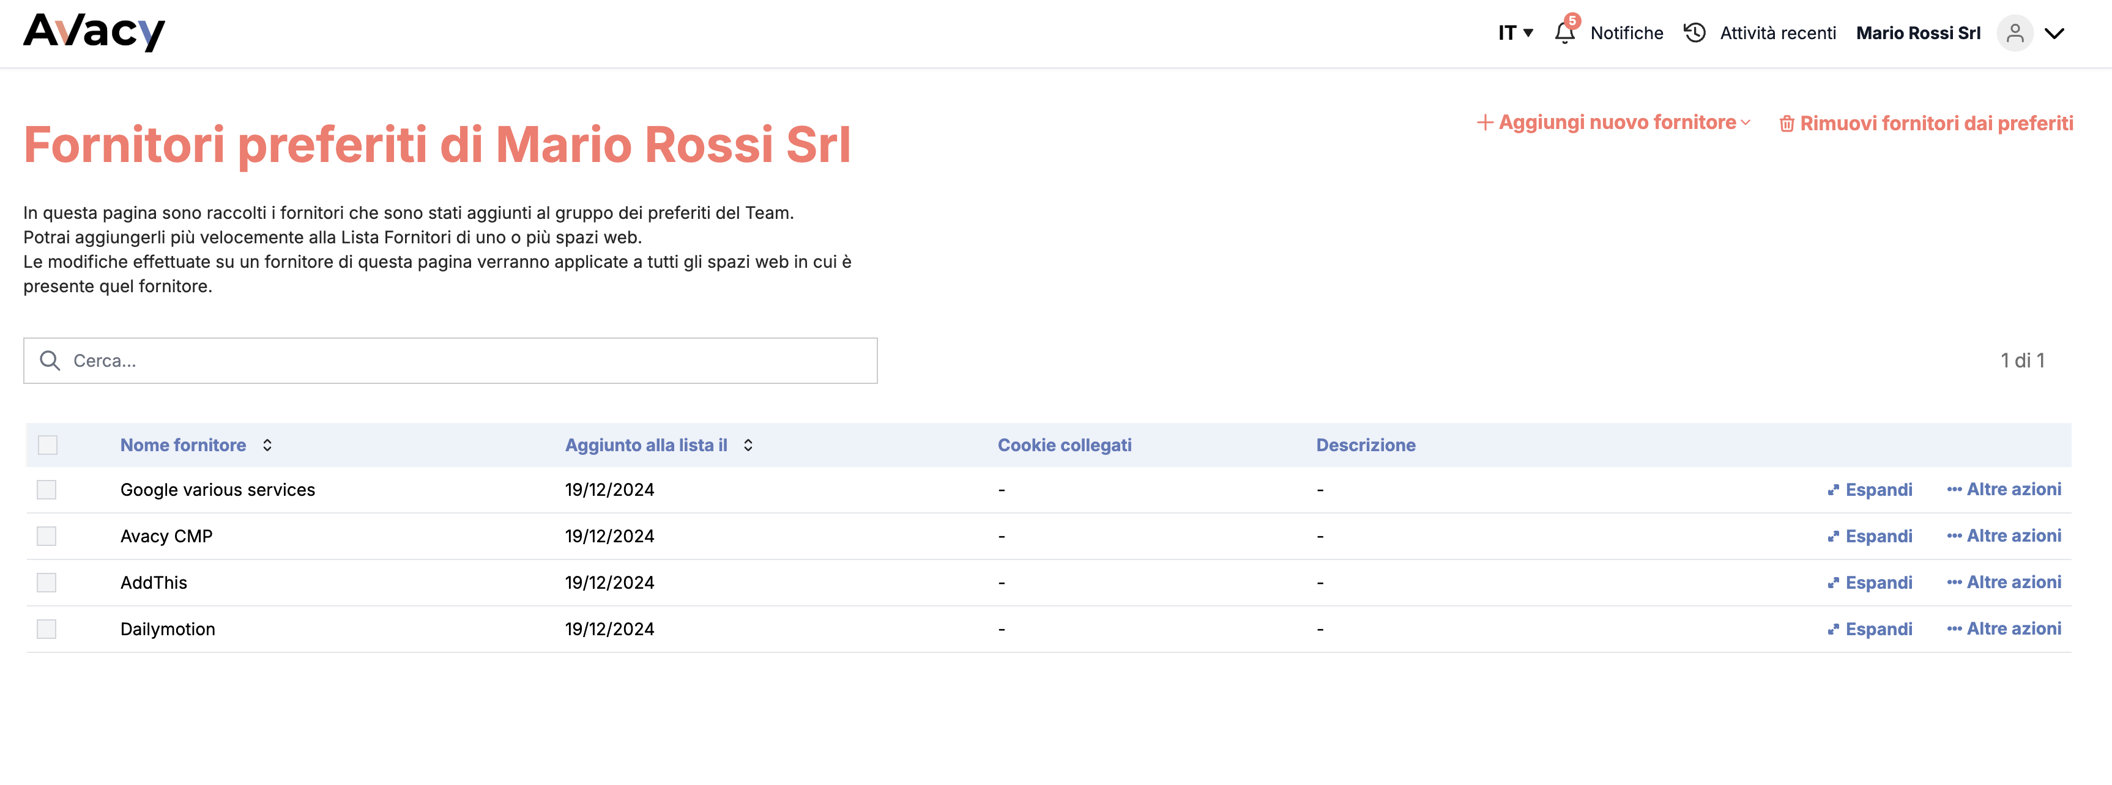Click the plus icon for adding supplier

[x=1485, y=122]
